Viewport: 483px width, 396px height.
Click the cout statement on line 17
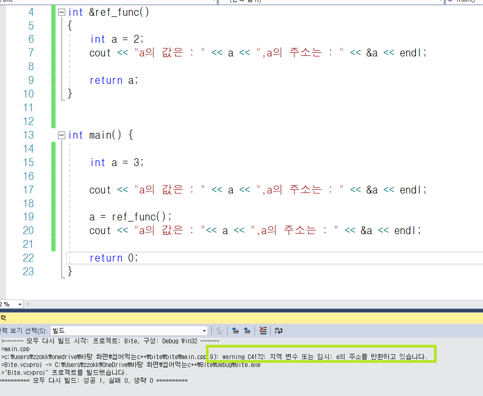click(x=258, y=190)
